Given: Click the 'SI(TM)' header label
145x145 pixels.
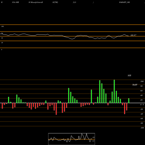Looking at the screenshot, I should [55, 2].
